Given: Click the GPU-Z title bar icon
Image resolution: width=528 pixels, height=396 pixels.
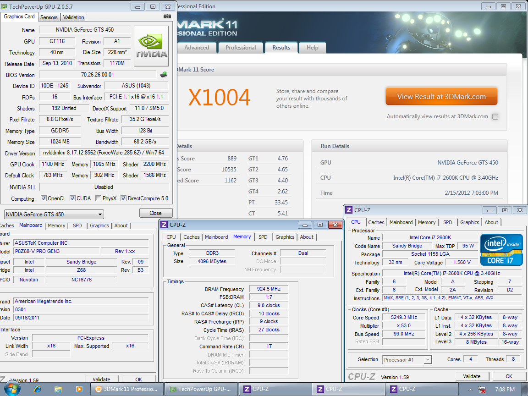Looking at the screenshot, I should [4, 6].
